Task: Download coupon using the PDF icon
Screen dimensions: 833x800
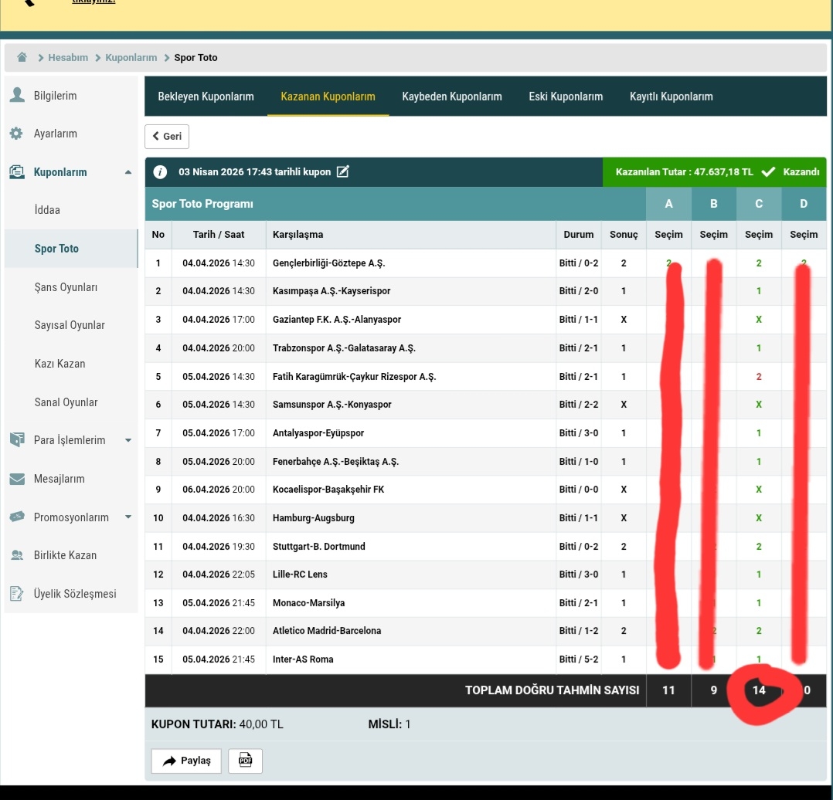Action: 246,761
